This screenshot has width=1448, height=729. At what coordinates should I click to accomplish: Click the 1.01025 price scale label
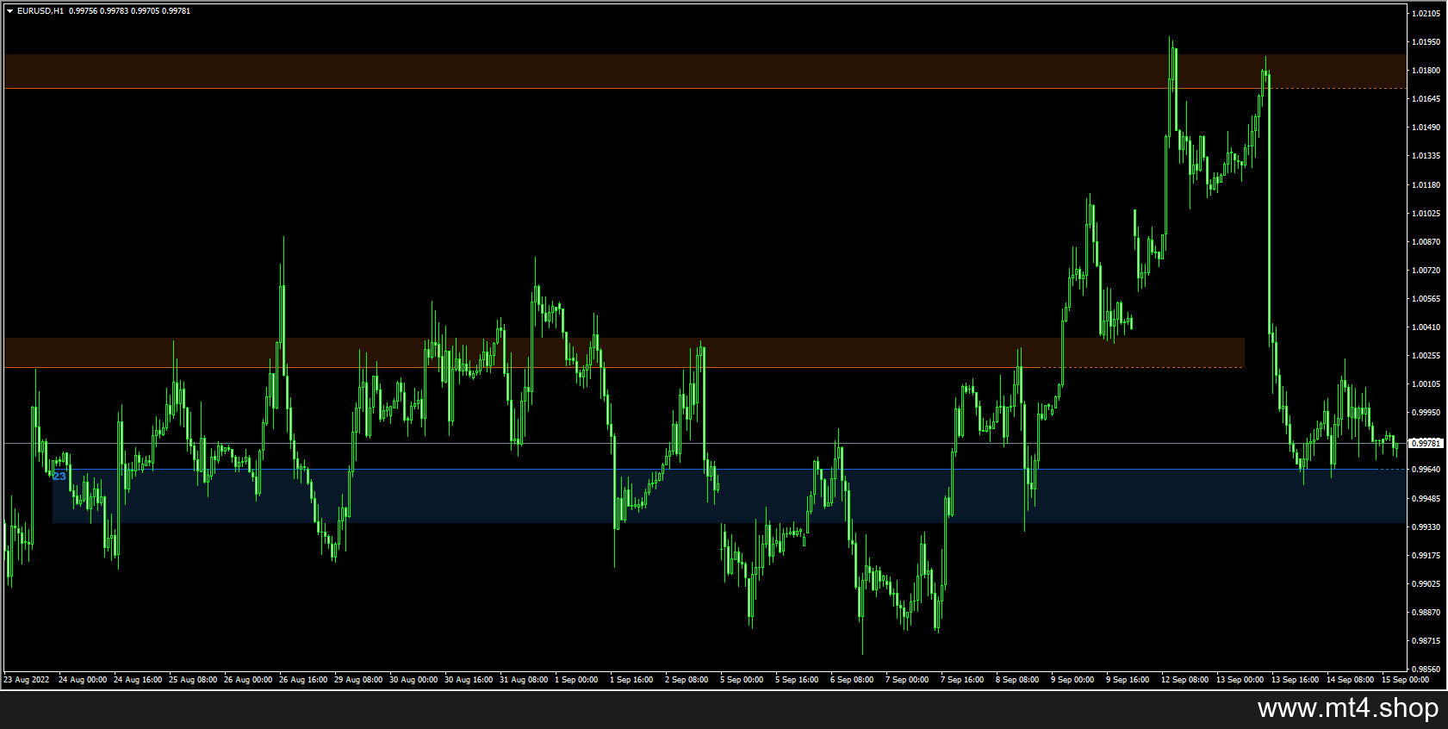(x=1426, y=214)
